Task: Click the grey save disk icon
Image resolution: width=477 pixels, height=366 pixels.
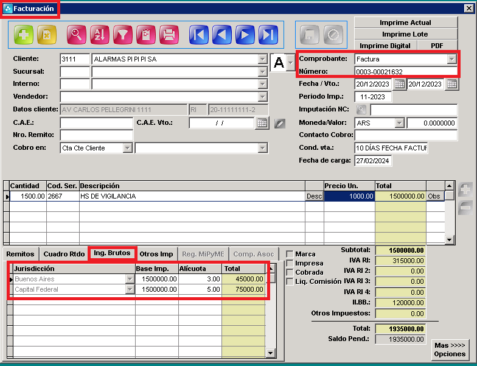Action: coord(310,35)
